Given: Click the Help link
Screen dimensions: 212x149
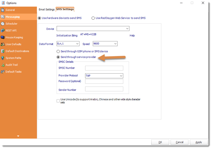Looking at the screenshot, I should pos(132,36).
